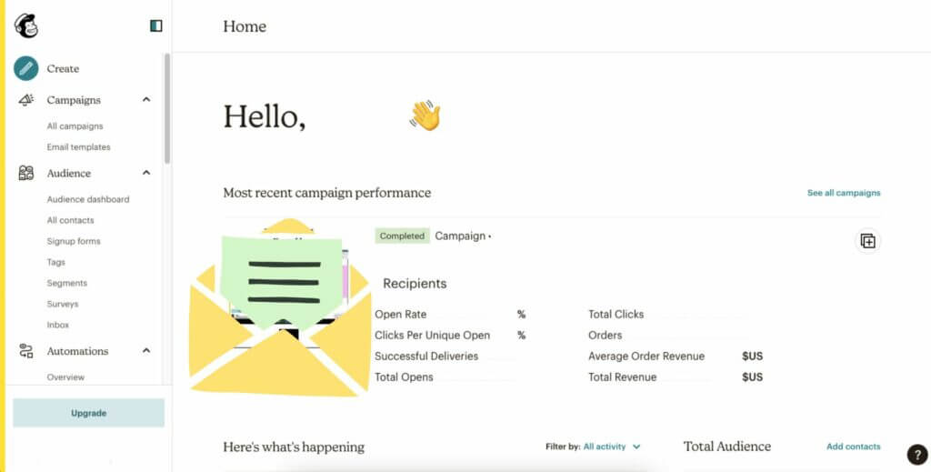The height and width of the screenshot is (472, 931).
Task: Click the Campaigns megaphone icon
Action: (x=26, y=100)
